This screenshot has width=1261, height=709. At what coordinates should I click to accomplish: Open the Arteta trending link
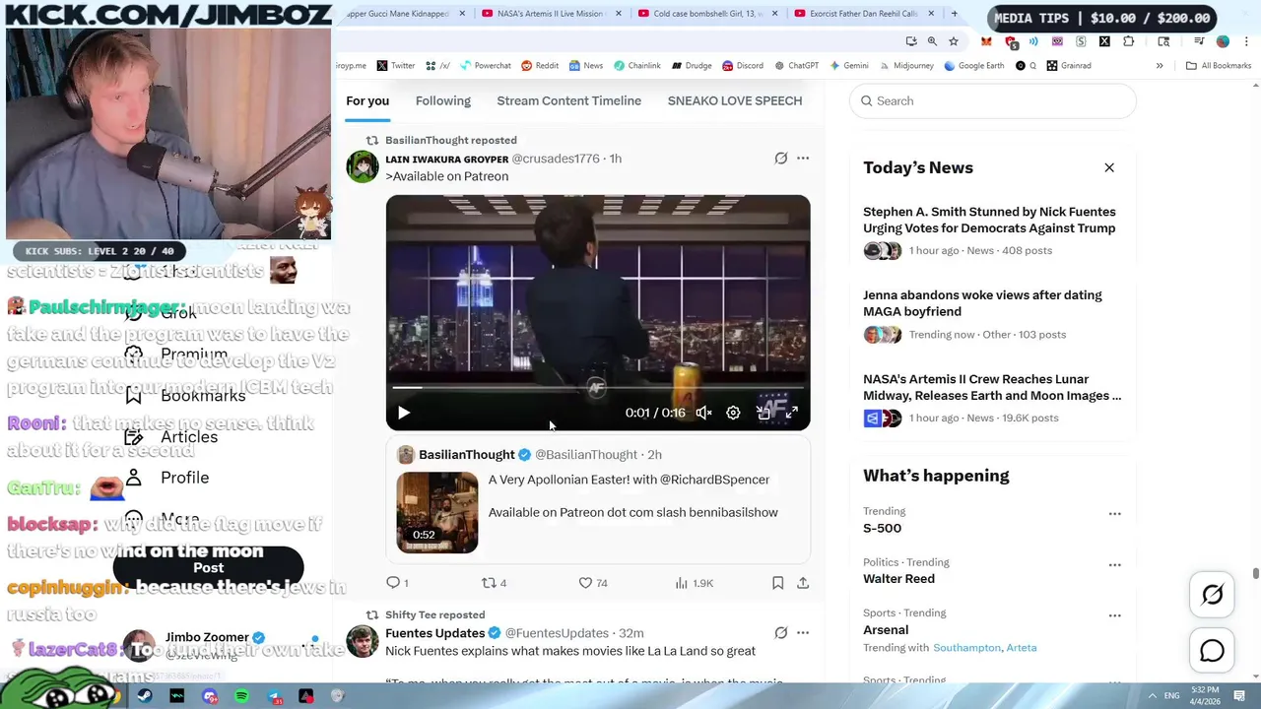click(x=1021, y=648)
